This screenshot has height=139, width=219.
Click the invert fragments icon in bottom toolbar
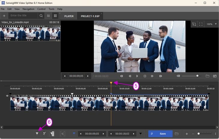point(52,134)
